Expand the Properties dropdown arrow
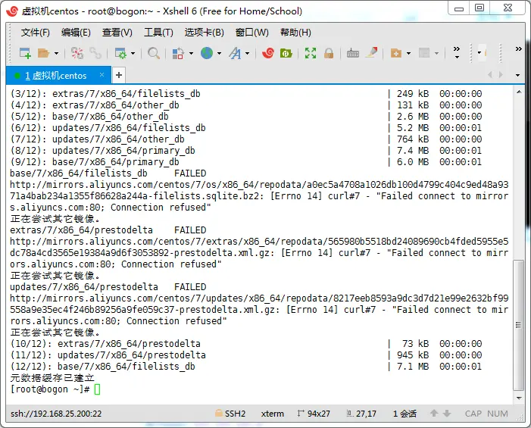531x428 pixels. (x=133, y=53)
